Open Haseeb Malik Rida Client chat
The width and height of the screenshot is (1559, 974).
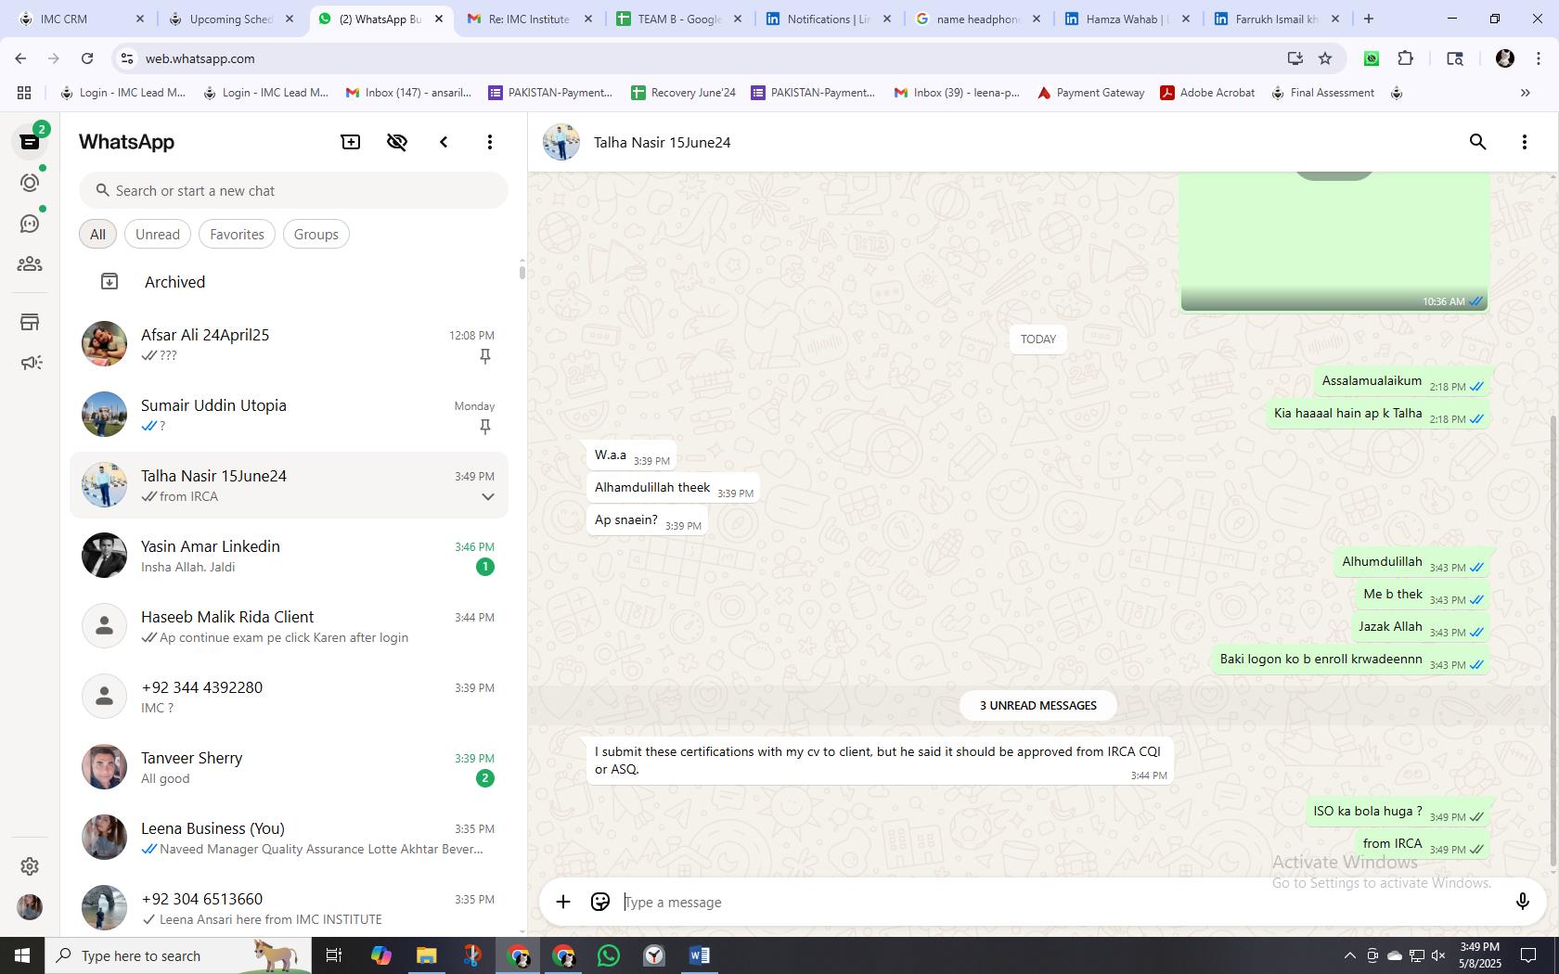pyautogui.click(x=290, y=626)
